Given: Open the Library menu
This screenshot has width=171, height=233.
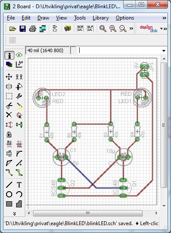Looking at the screenshot, I should tap(101, 18).
